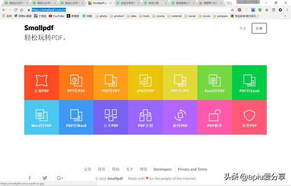291x186 pixels.
Task: Click the browser home icon
Action: [22, 10]
